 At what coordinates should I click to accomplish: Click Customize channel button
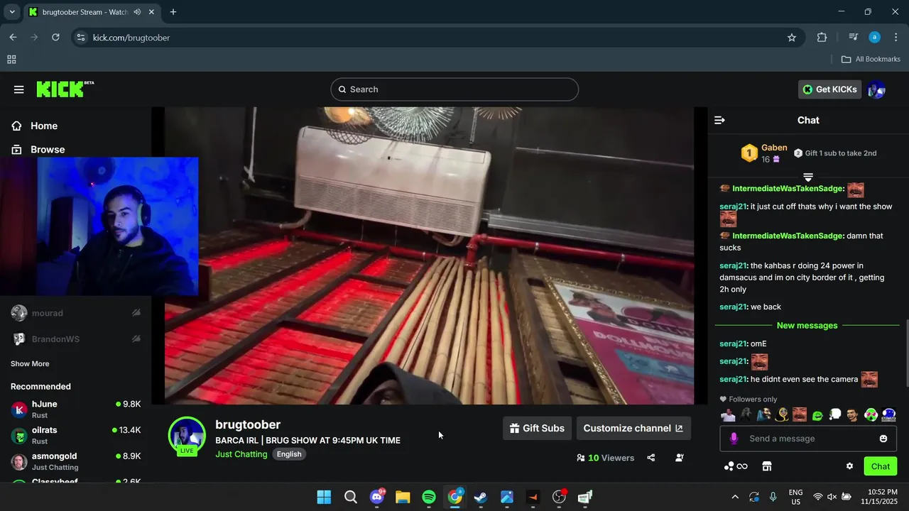coord(633,428)
